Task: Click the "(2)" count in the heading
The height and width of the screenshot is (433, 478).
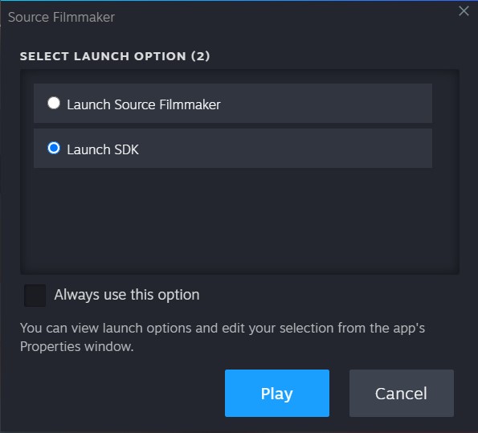Action: [201, 56]
